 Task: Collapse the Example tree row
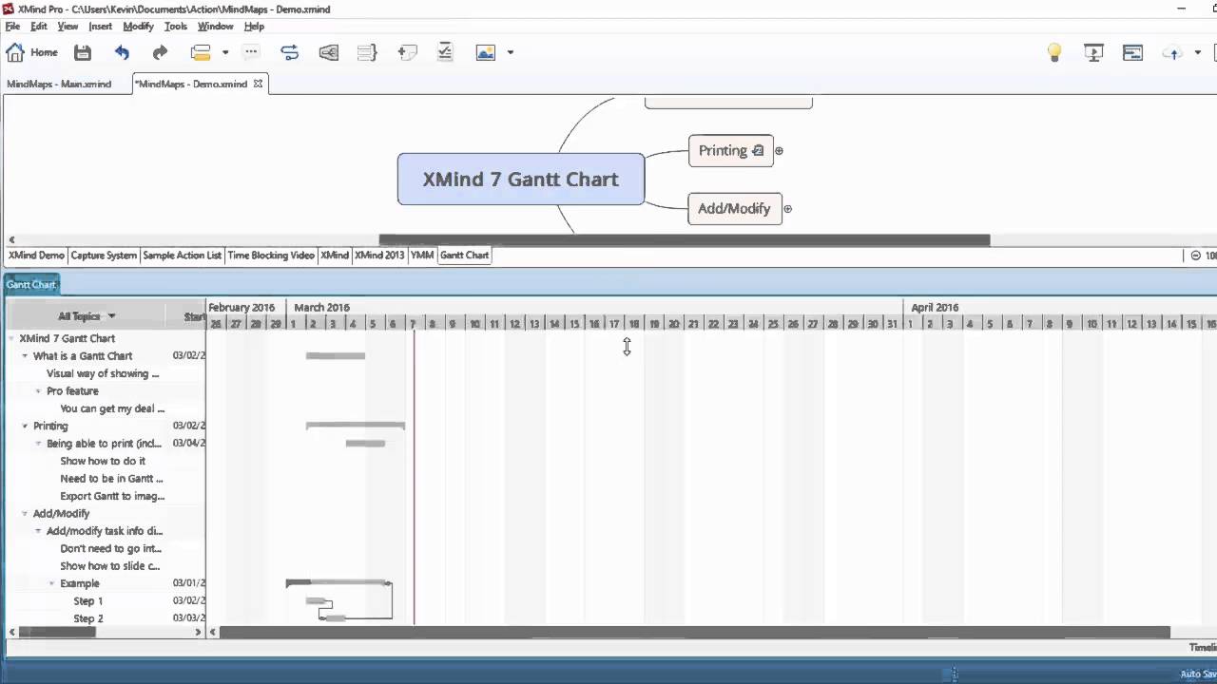pyautogui.click(x=52, y=583)
